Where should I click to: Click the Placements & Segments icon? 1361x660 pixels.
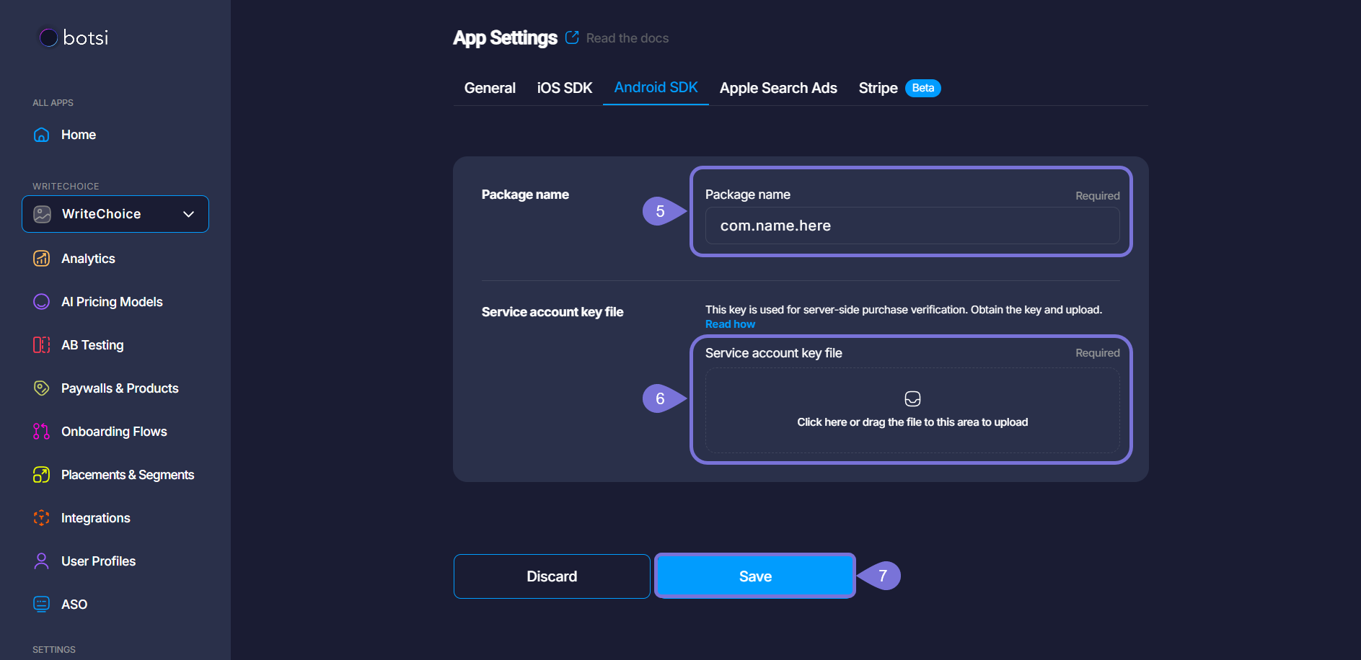click(42, 475)
